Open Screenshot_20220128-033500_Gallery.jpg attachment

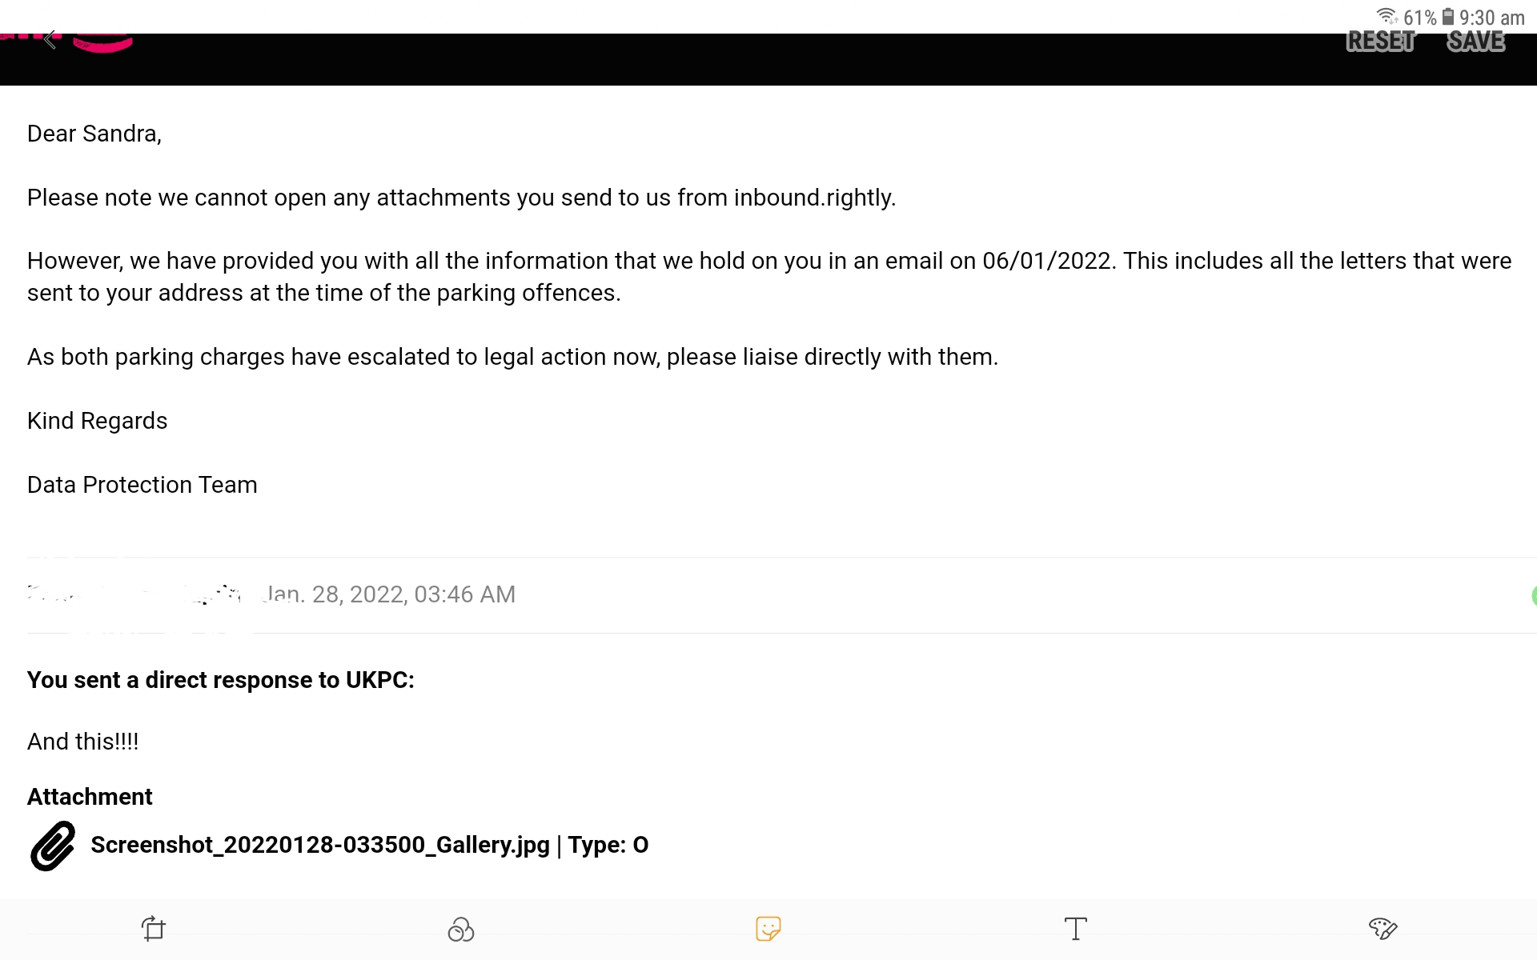point(320,845)
